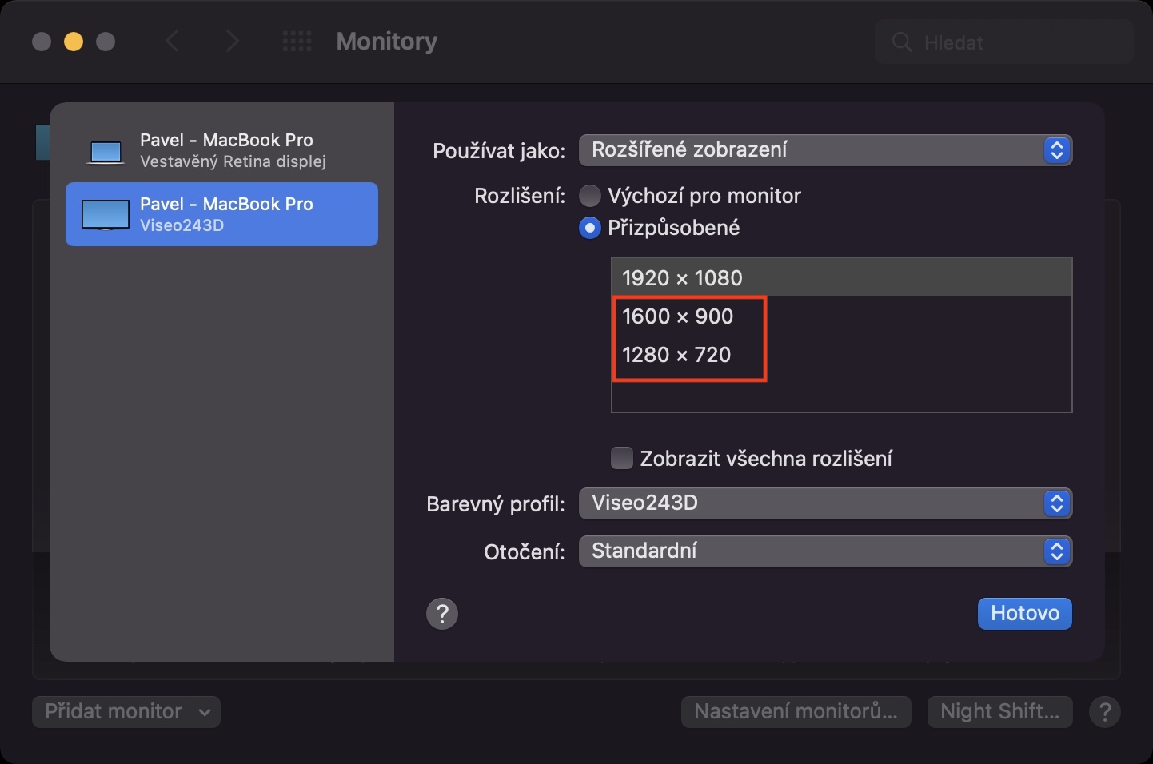Choose the 1600 × 900 resolution
Viewport: 1153px width, 764px height.
click(x=678, y=316)
